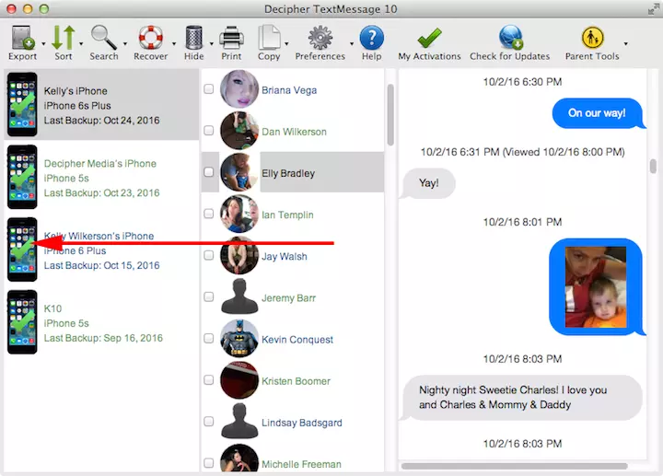The height and width of the screenshot is (476, 663).
Task: Open the Parent Tools dropdown arrow
Action: pos(626,43)
